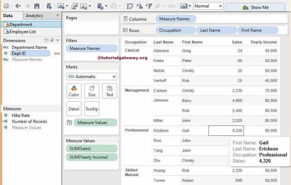The width and height of the screenshot is (291, 185).
Task: Click the Text marks card button
Action: [110, 91]
